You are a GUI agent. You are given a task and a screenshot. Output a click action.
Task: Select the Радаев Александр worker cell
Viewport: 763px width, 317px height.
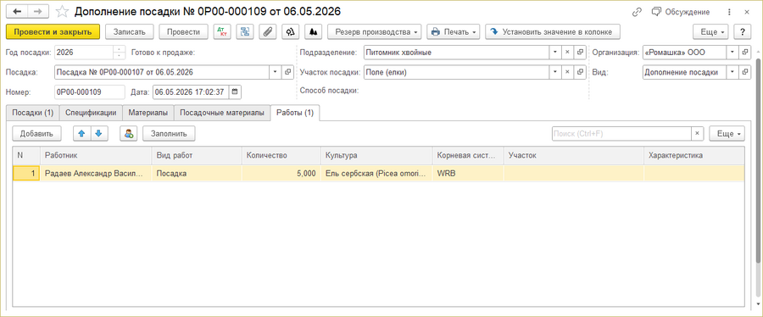(97, 173)
